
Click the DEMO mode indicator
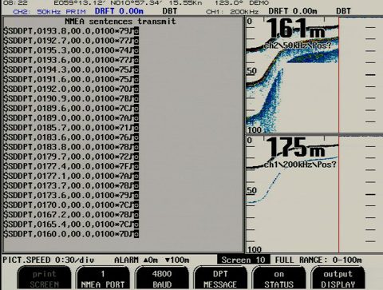[x=259, y=3]
